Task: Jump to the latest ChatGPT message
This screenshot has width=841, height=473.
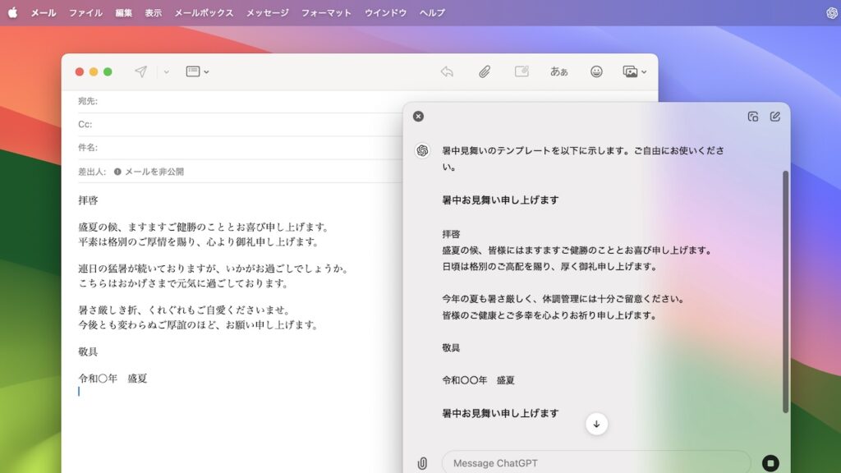Action: point(597,423)
